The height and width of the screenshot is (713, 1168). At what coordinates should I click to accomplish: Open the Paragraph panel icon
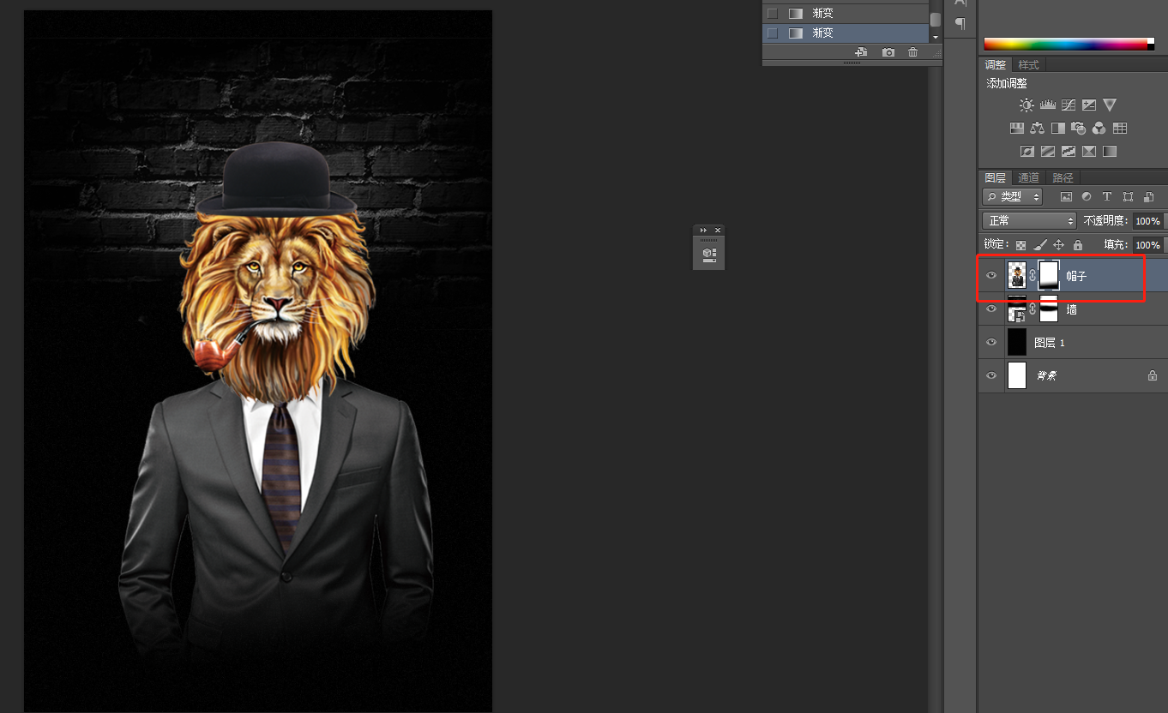pos(960,23)
